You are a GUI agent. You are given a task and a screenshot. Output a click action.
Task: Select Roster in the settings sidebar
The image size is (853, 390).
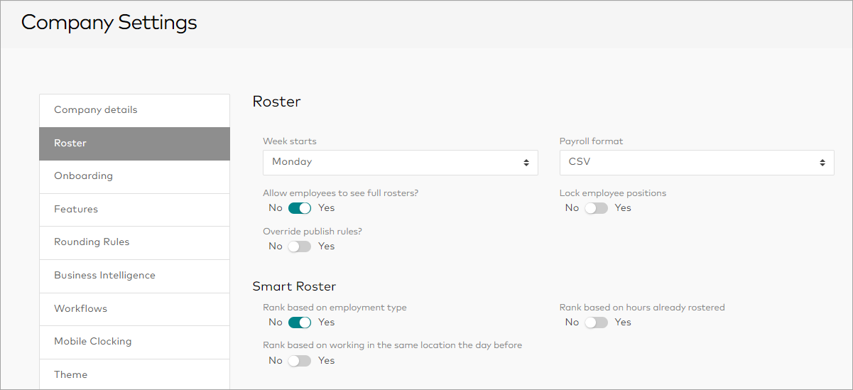pyautogui.click(x=134, y=143)
